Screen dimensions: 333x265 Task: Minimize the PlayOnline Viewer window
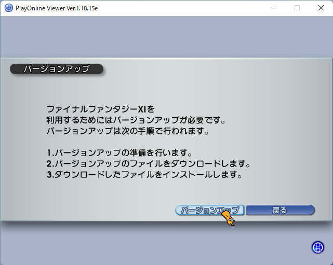[274, 8]
